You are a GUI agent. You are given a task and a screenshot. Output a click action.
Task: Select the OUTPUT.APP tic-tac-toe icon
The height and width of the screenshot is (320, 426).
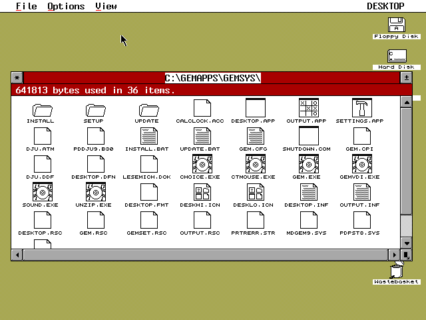click(x=309, y=108)
